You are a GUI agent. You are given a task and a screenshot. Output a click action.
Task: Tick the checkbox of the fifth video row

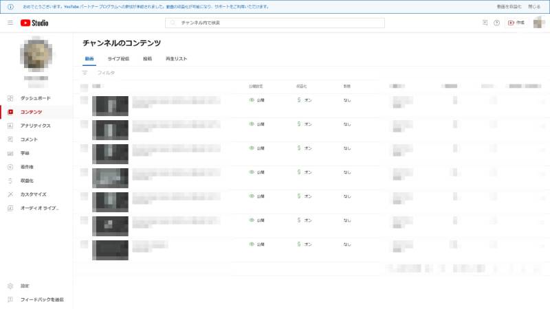click(x=84, y=196)
